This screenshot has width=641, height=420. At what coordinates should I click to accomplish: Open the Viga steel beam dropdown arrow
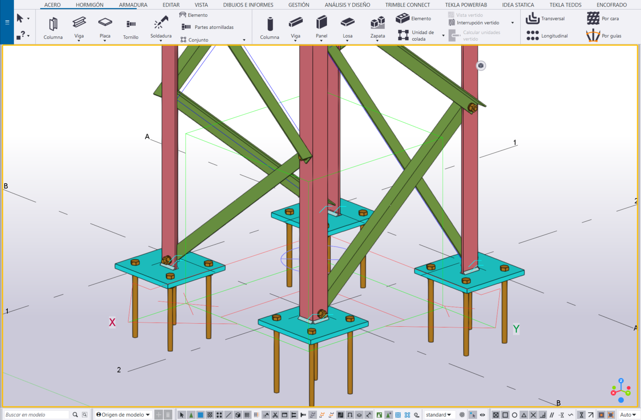pos(79,41)
